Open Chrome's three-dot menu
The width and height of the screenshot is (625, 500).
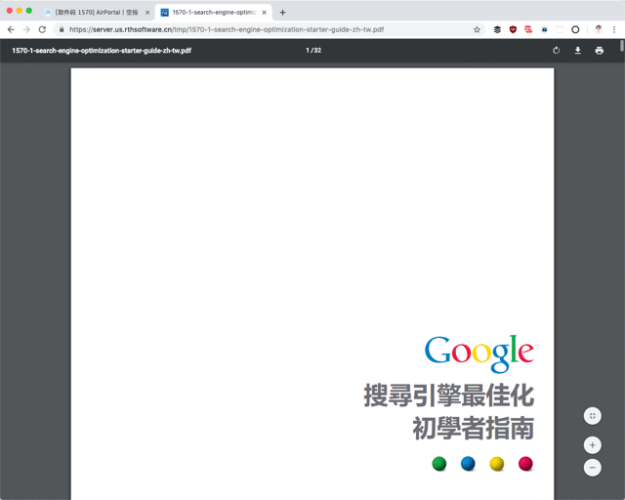coord(614,29)
